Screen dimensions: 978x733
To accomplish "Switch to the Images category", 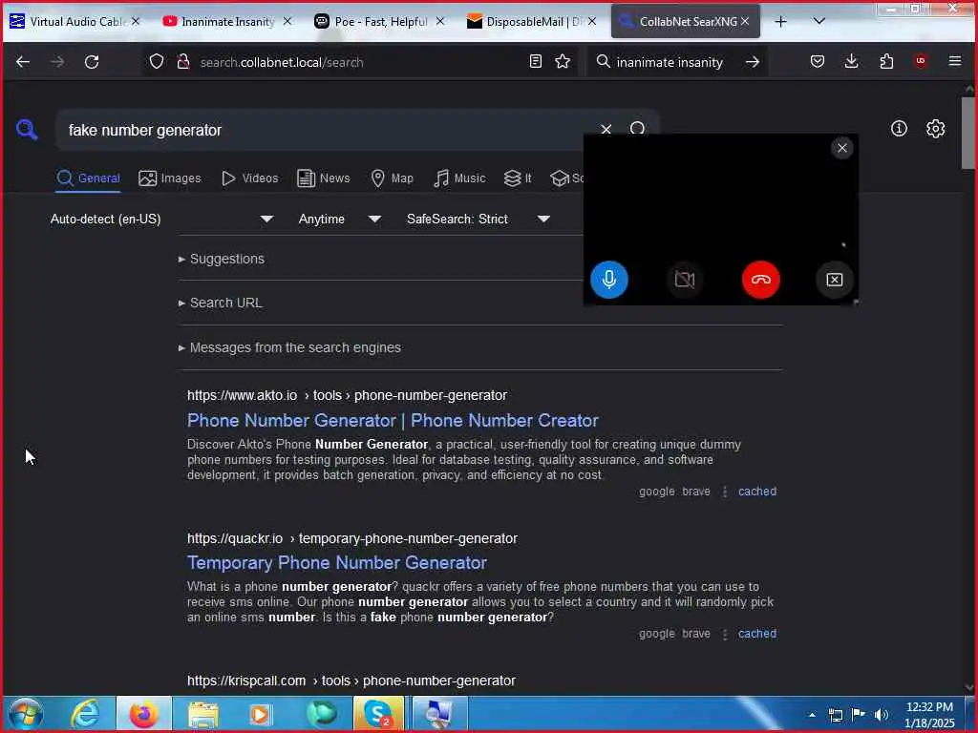I will (170, 178).
